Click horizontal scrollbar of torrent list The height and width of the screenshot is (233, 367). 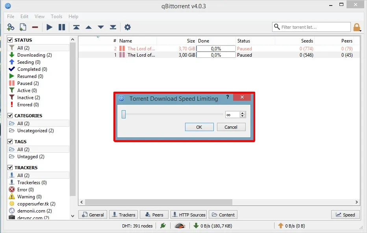pos(159,202)
